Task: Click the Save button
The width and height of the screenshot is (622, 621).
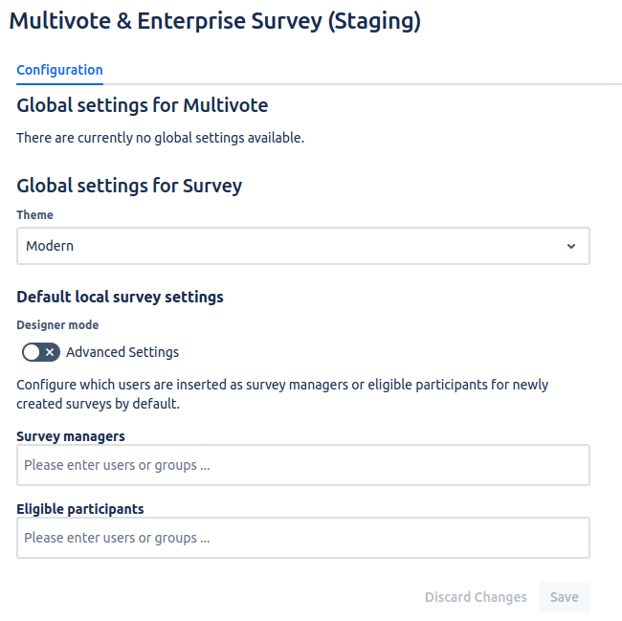Action: 564,597
